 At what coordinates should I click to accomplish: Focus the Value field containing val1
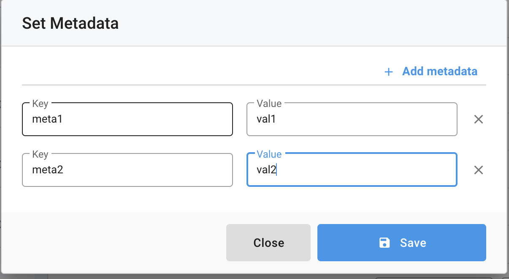pos(352,119)
